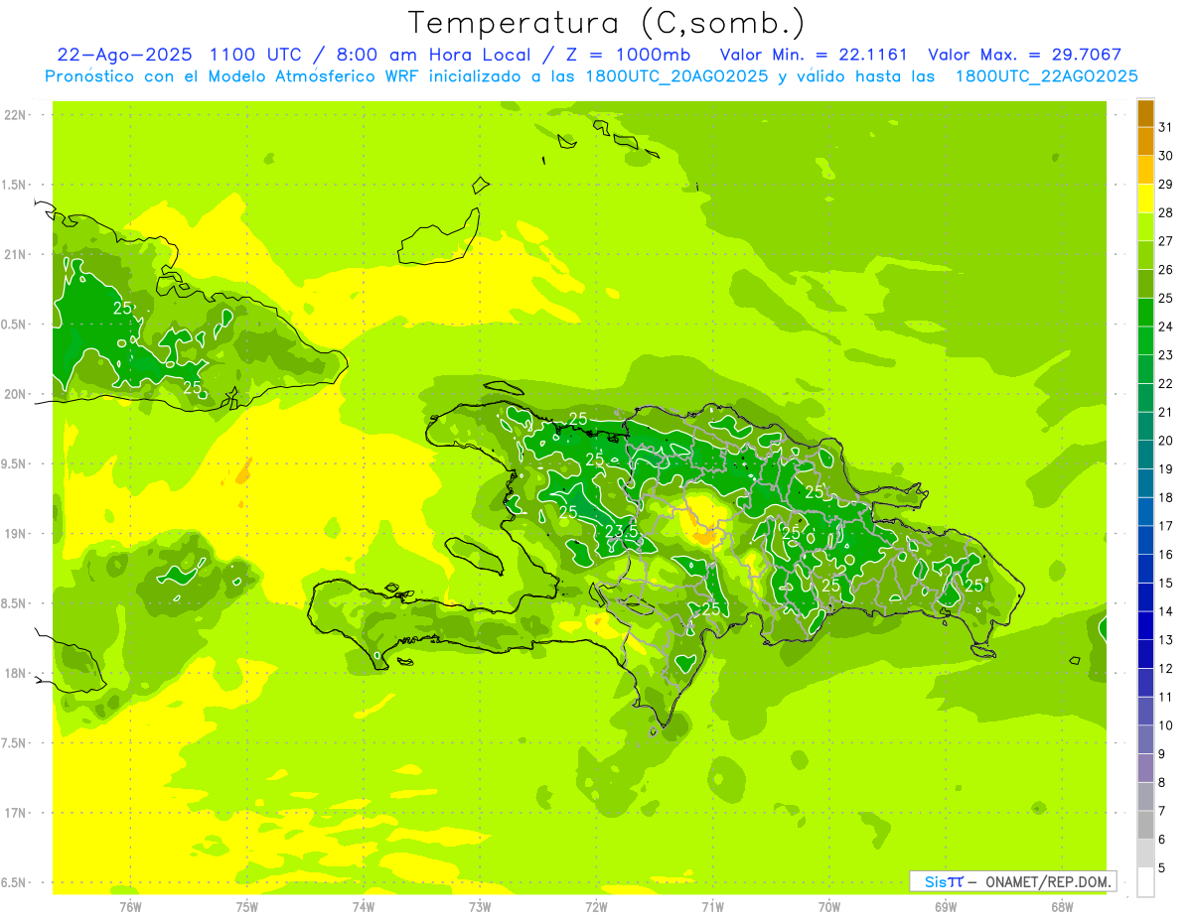Click the '17N' latitude axis label
This screenshot has height=920, width=1192.
coord(15,812)
